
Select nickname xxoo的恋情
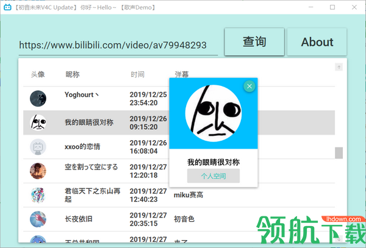tap(82, 147)
